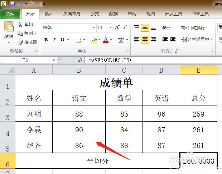Toggle Underline formatting
222x174 pixels.
(x=62, y=40)
